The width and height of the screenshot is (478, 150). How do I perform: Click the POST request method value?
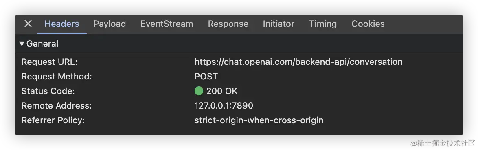pos(206,77)
